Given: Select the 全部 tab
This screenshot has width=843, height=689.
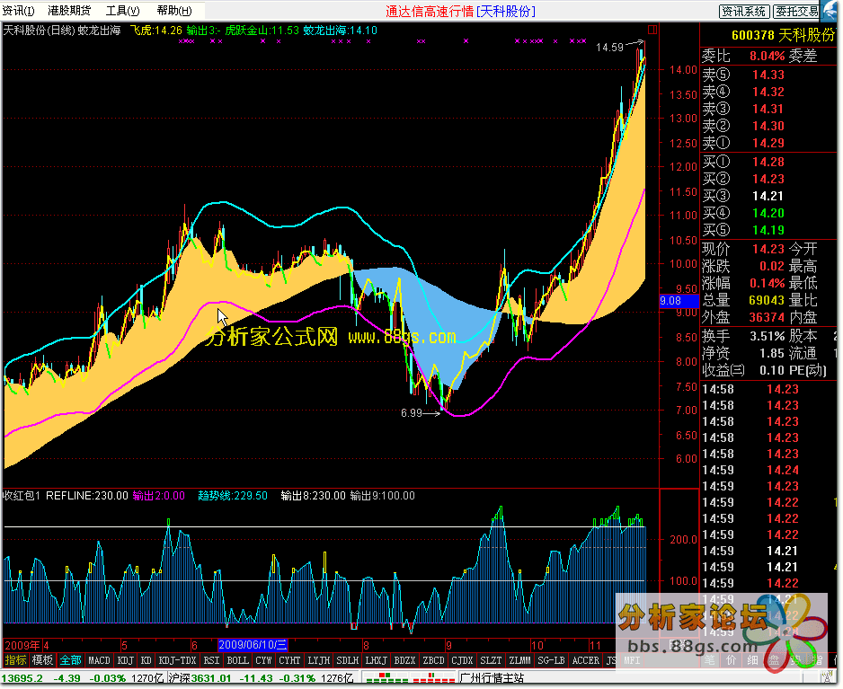Looking at the screenshot, I should tap(70, 660).
